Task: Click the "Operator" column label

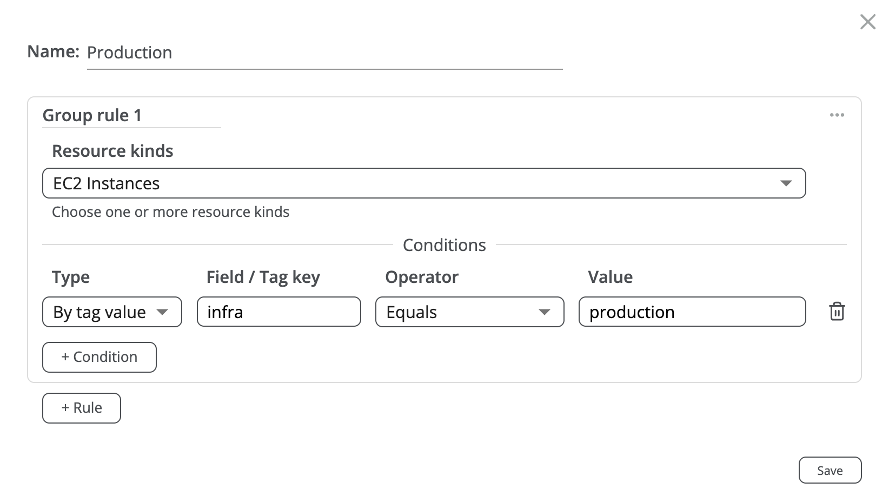Action: [x=422, y=277]
